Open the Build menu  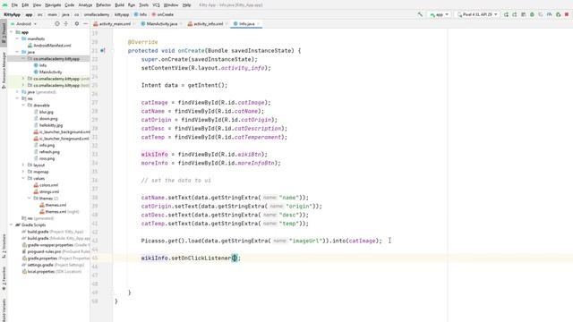[119, 5]
